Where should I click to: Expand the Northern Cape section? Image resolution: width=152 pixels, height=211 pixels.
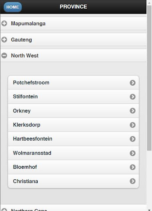(x=73, y=208)
